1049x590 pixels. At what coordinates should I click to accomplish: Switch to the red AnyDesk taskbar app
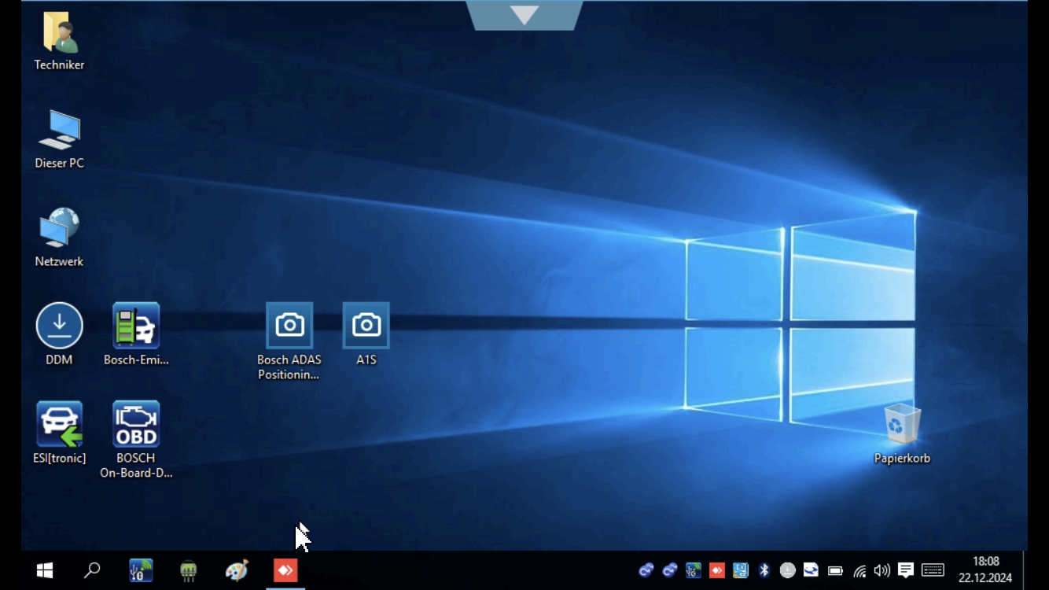(285, 570)
